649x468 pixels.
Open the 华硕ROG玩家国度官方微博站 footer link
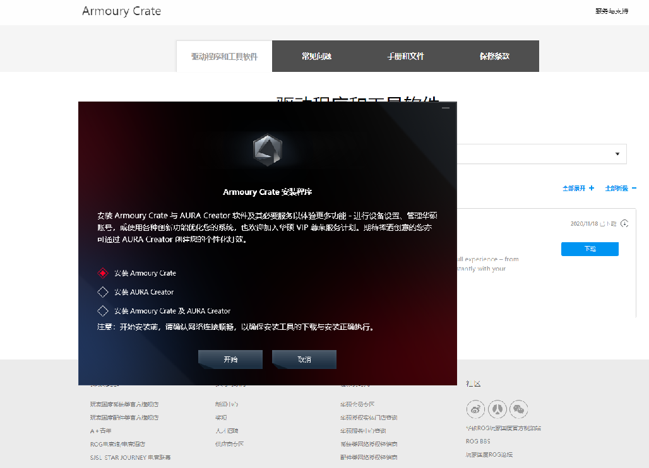click(x=503, y=428)
